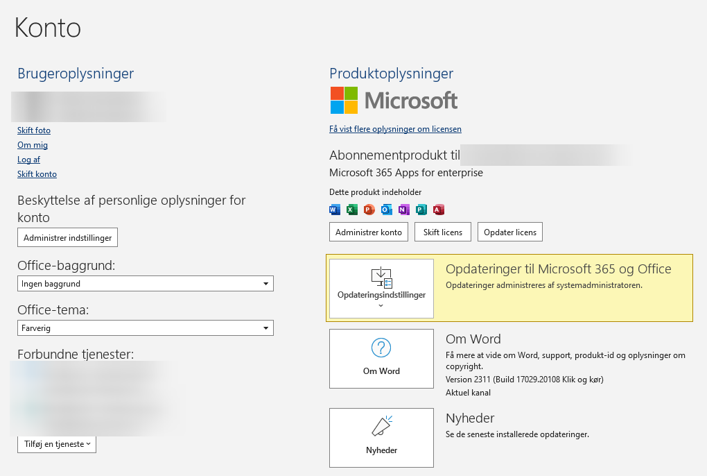
Task: Click the Aktuel kanal text
Action: (x=468, y=393)
